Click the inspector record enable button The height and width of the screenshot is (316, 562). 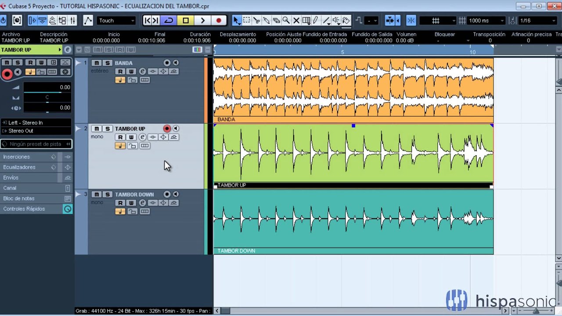[7, 74]
